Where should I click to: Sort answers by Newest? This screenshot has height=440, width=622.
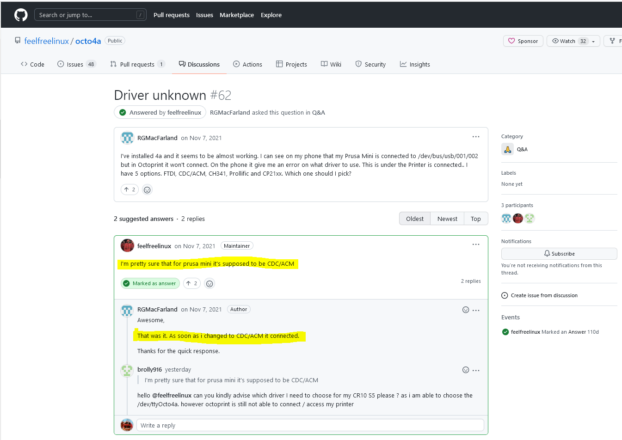pyautogui.click(x=447, y=219)
